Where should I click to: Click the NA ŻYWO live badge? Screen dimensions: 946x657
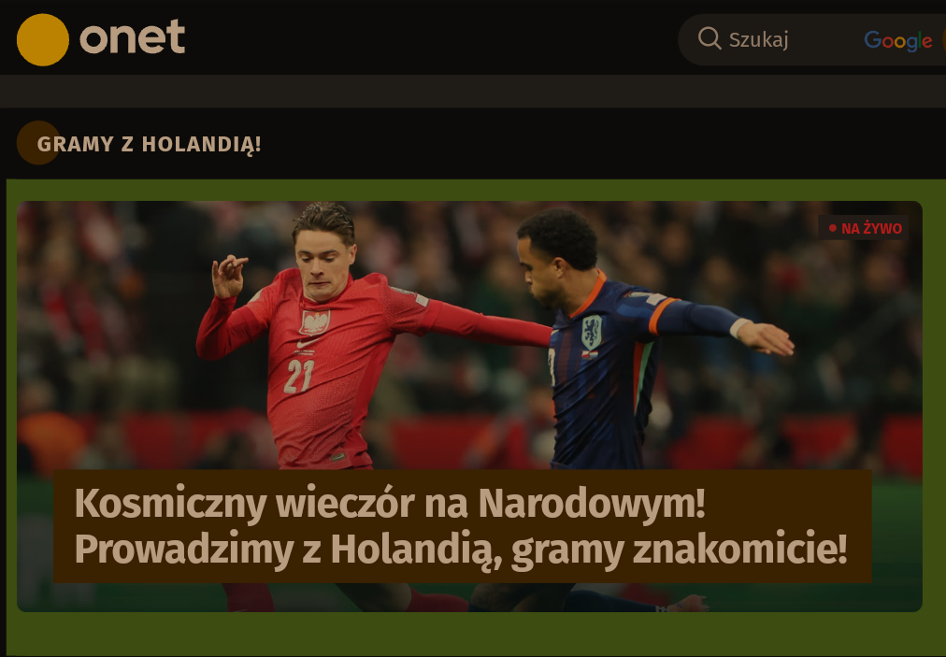coord(864,228)
